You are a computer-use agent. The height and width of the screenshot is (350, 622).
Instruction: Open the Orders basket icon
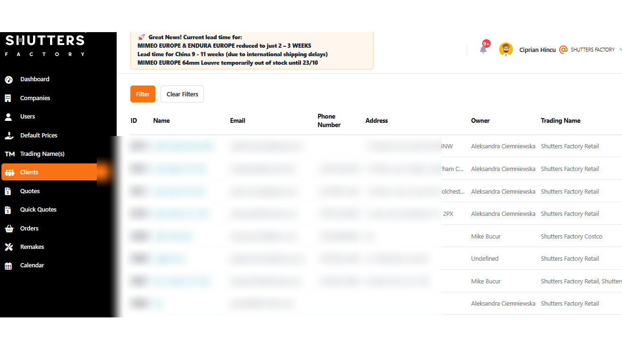(x=9, y=229)
